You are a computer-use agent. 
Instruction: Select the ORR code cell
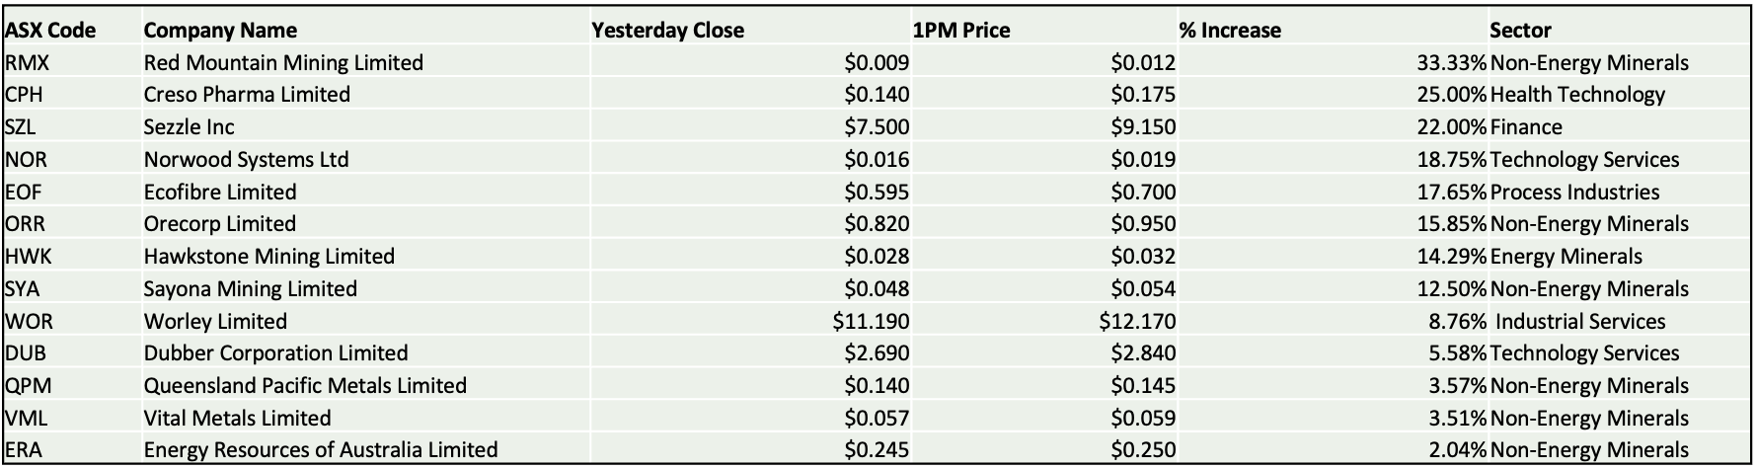click(x=26, y=224)
